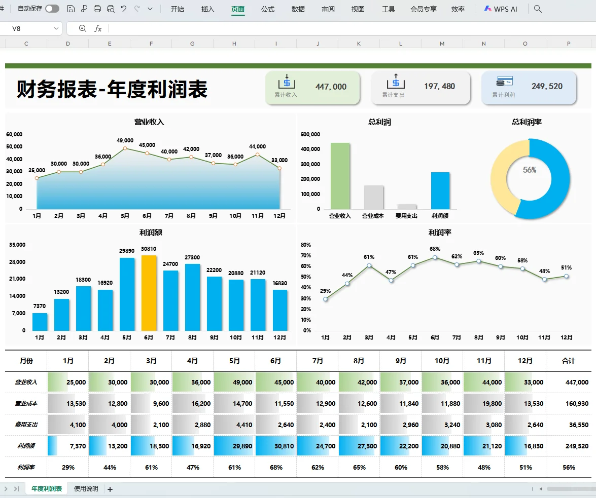Select column M header
Viewport: 596px width, 498px height.
click(x=442, y=44)
